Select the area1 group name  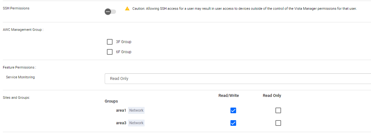(x=121, y=110)
